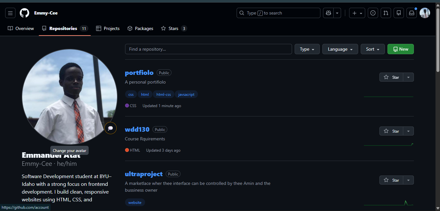Open the hamburger navigation menu
440x211 pixels.
(x=10, y=13)
